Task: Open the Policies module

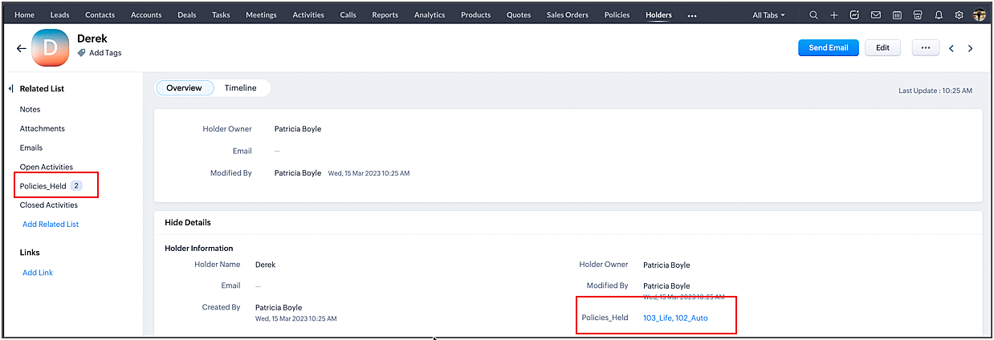Action: [617, 15]
